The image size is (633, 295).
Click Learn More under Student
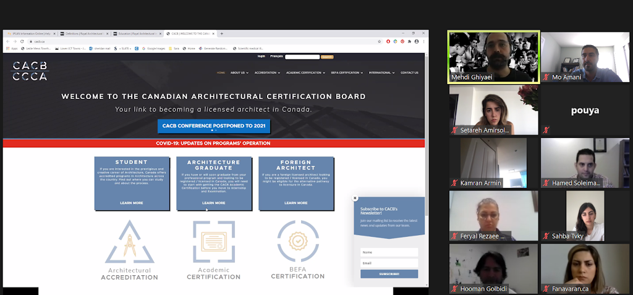(131, 203)
